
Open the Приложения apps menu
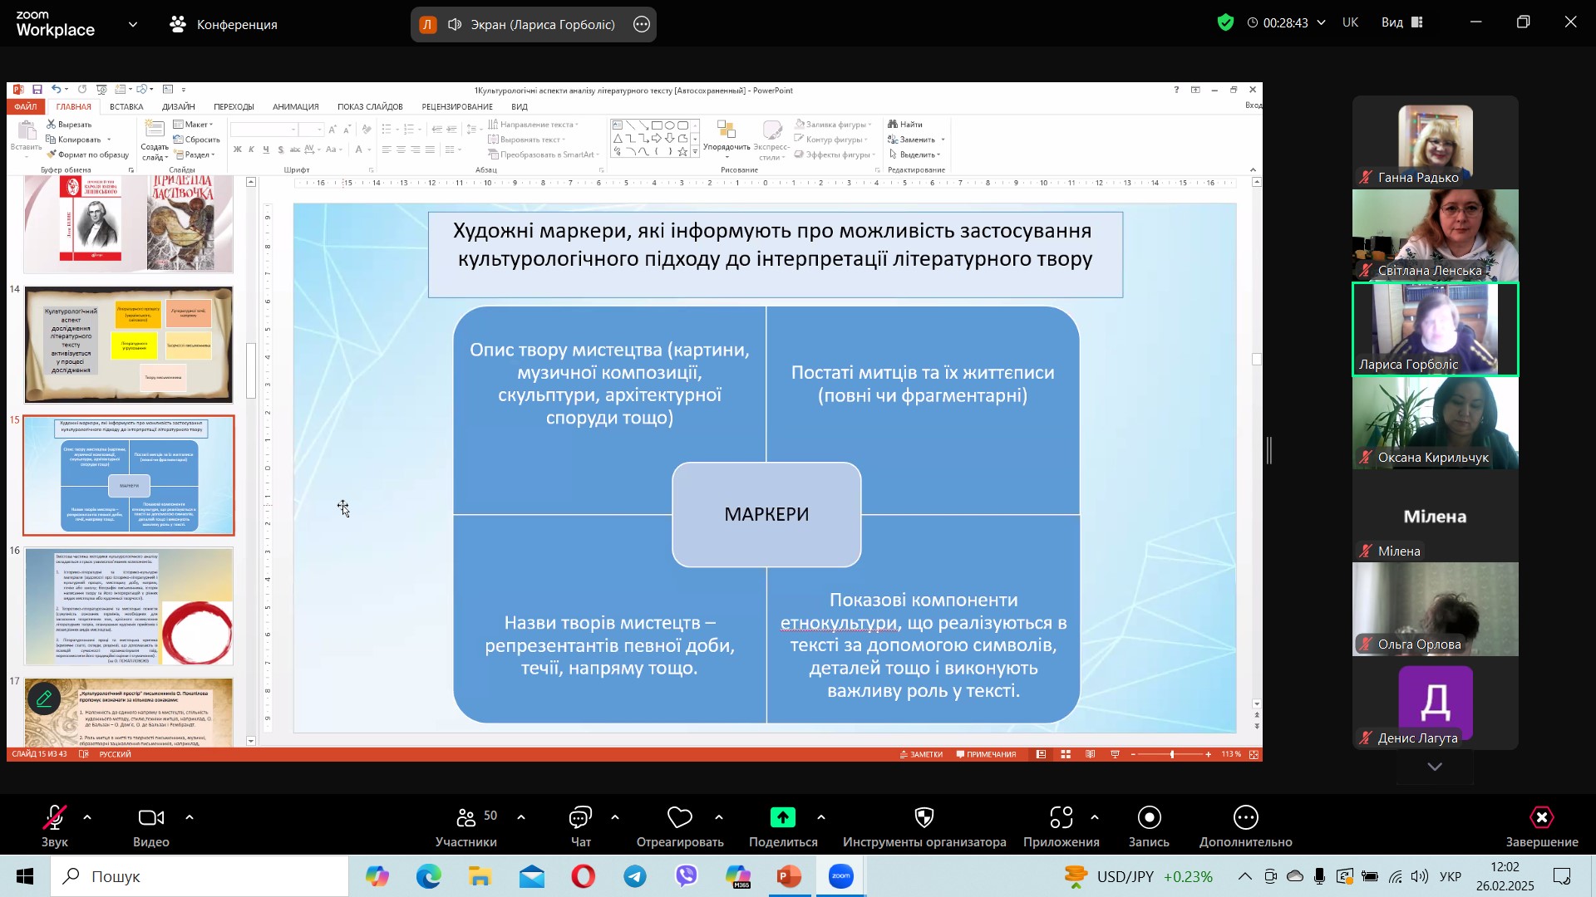pyautogui.click(x=1062, y=827)
